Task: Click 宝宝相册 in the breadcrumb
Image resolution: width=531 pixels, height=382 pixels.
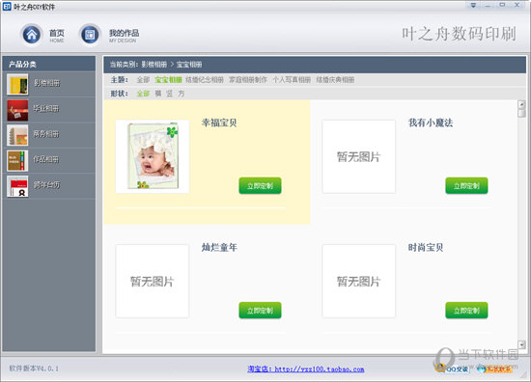Action: [x=189, y=65]
